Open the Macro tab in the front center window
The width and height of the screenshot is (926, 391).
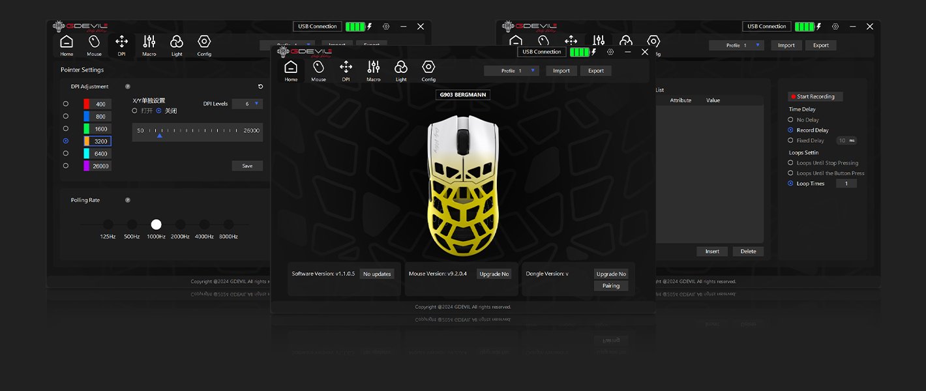(x=373, y=70)
